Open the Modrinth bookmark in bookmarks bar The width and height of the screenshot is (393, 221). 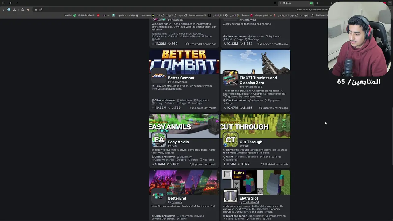point(70,15)
